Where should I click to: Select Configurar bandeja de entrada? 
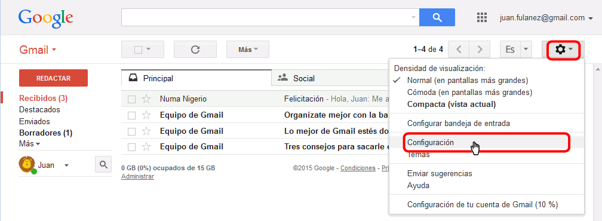point(459,124)
